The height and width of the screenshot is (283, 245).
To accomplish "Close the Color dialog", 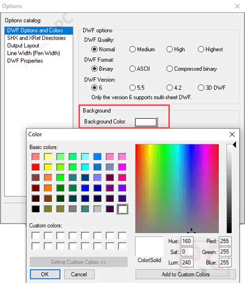I will coord(232,134).
